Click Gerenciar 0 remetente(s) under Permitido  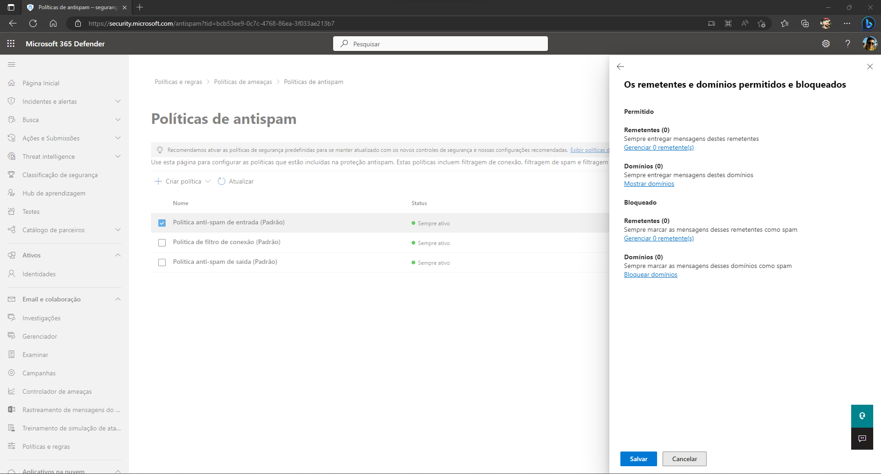click(658, 147)
